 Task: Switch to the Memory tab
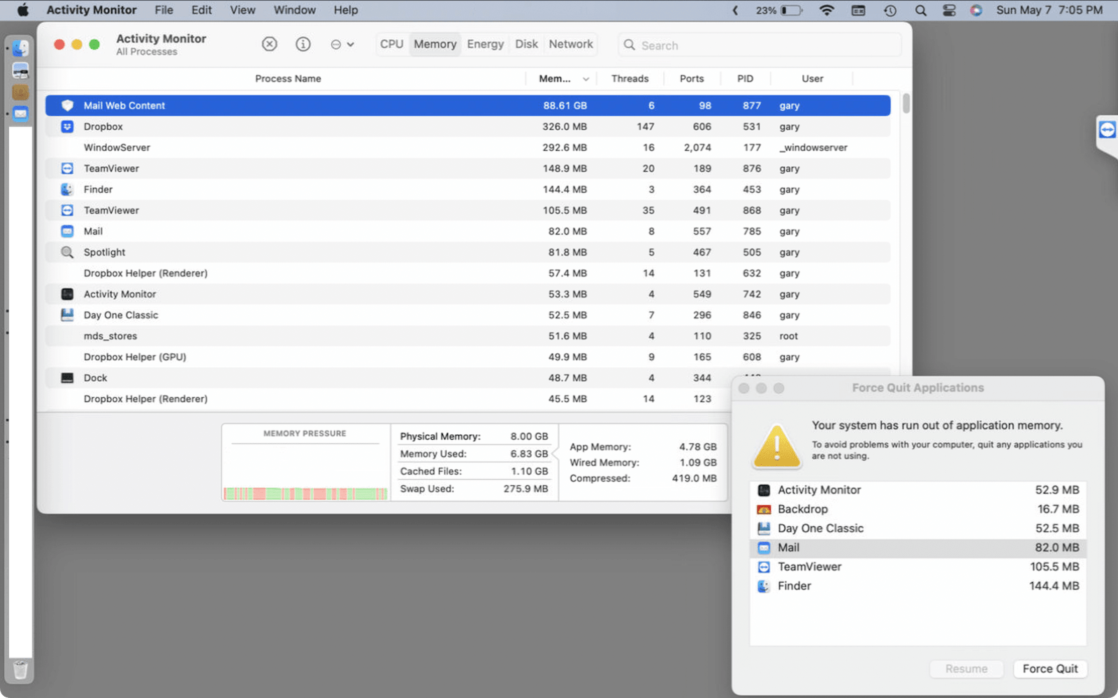[x=435, y=44]
